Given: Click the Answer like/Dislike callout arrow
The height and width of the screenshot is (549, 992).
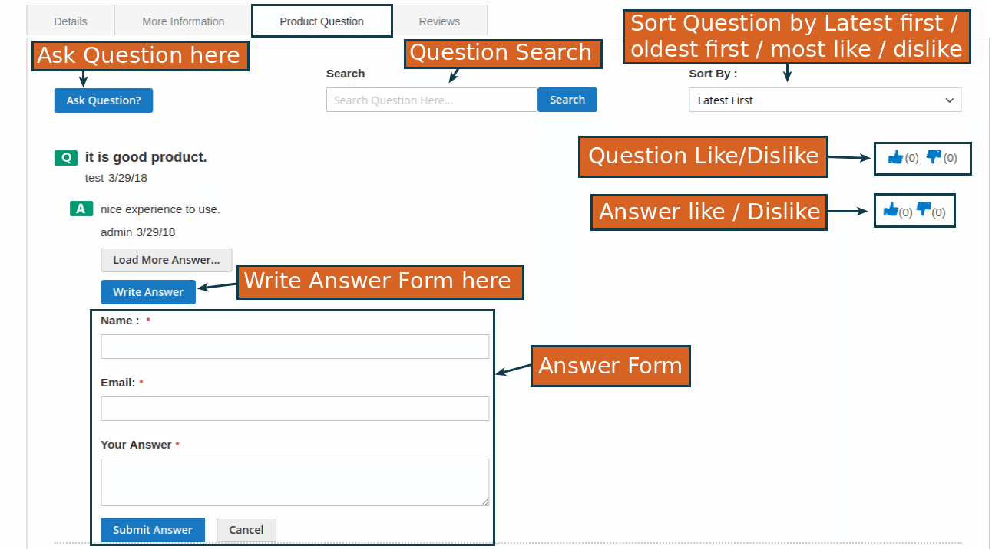Looking at the screenshot, I should click(x=852, y=212).
